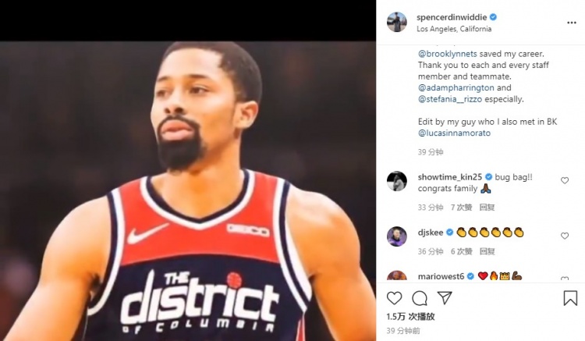Play the Wizards jersey video
This screenshot has width=585, height=341.
188,190
